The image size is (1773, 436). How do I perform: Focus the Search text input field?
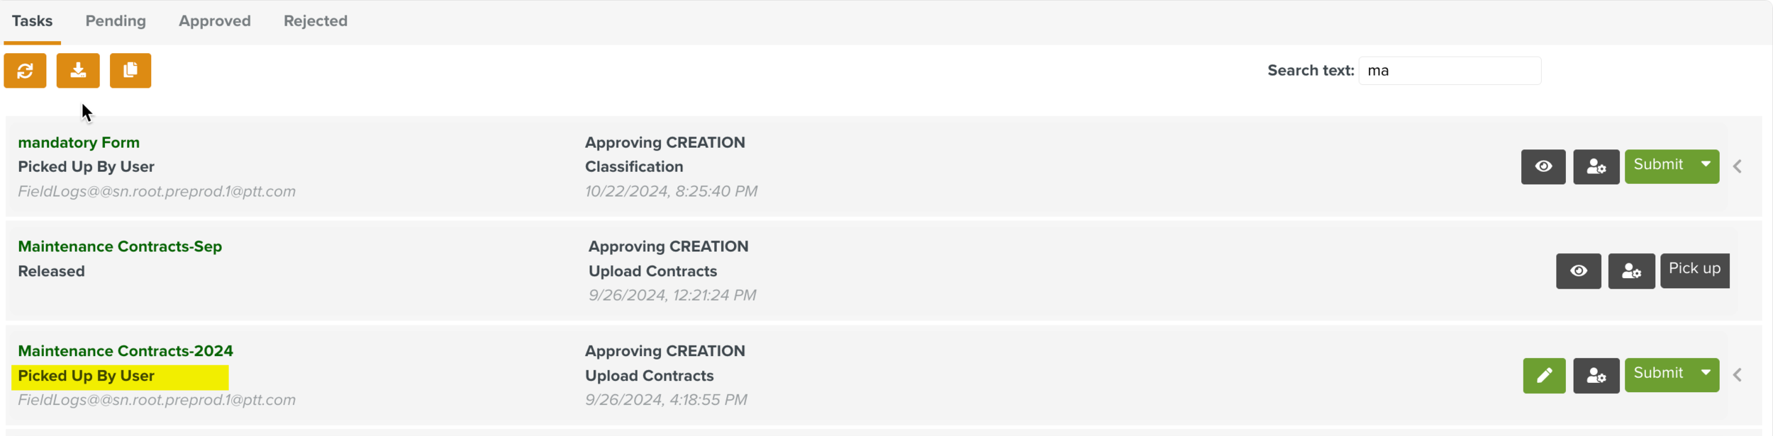click(x=1449, y=71)
